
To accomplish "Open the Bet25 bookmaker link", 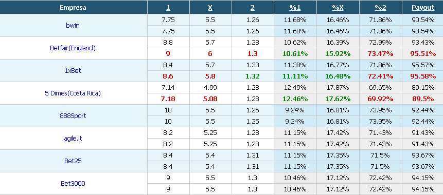I will 73,161.
